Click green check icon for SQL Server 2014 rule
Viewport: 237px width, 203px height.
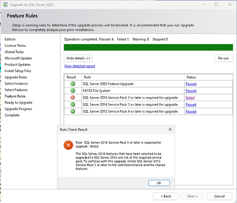(x=73, y=104)
